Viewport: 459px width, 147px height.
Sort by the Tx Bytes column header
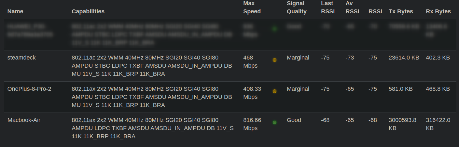pyautogui.click(x=401, y=11)
